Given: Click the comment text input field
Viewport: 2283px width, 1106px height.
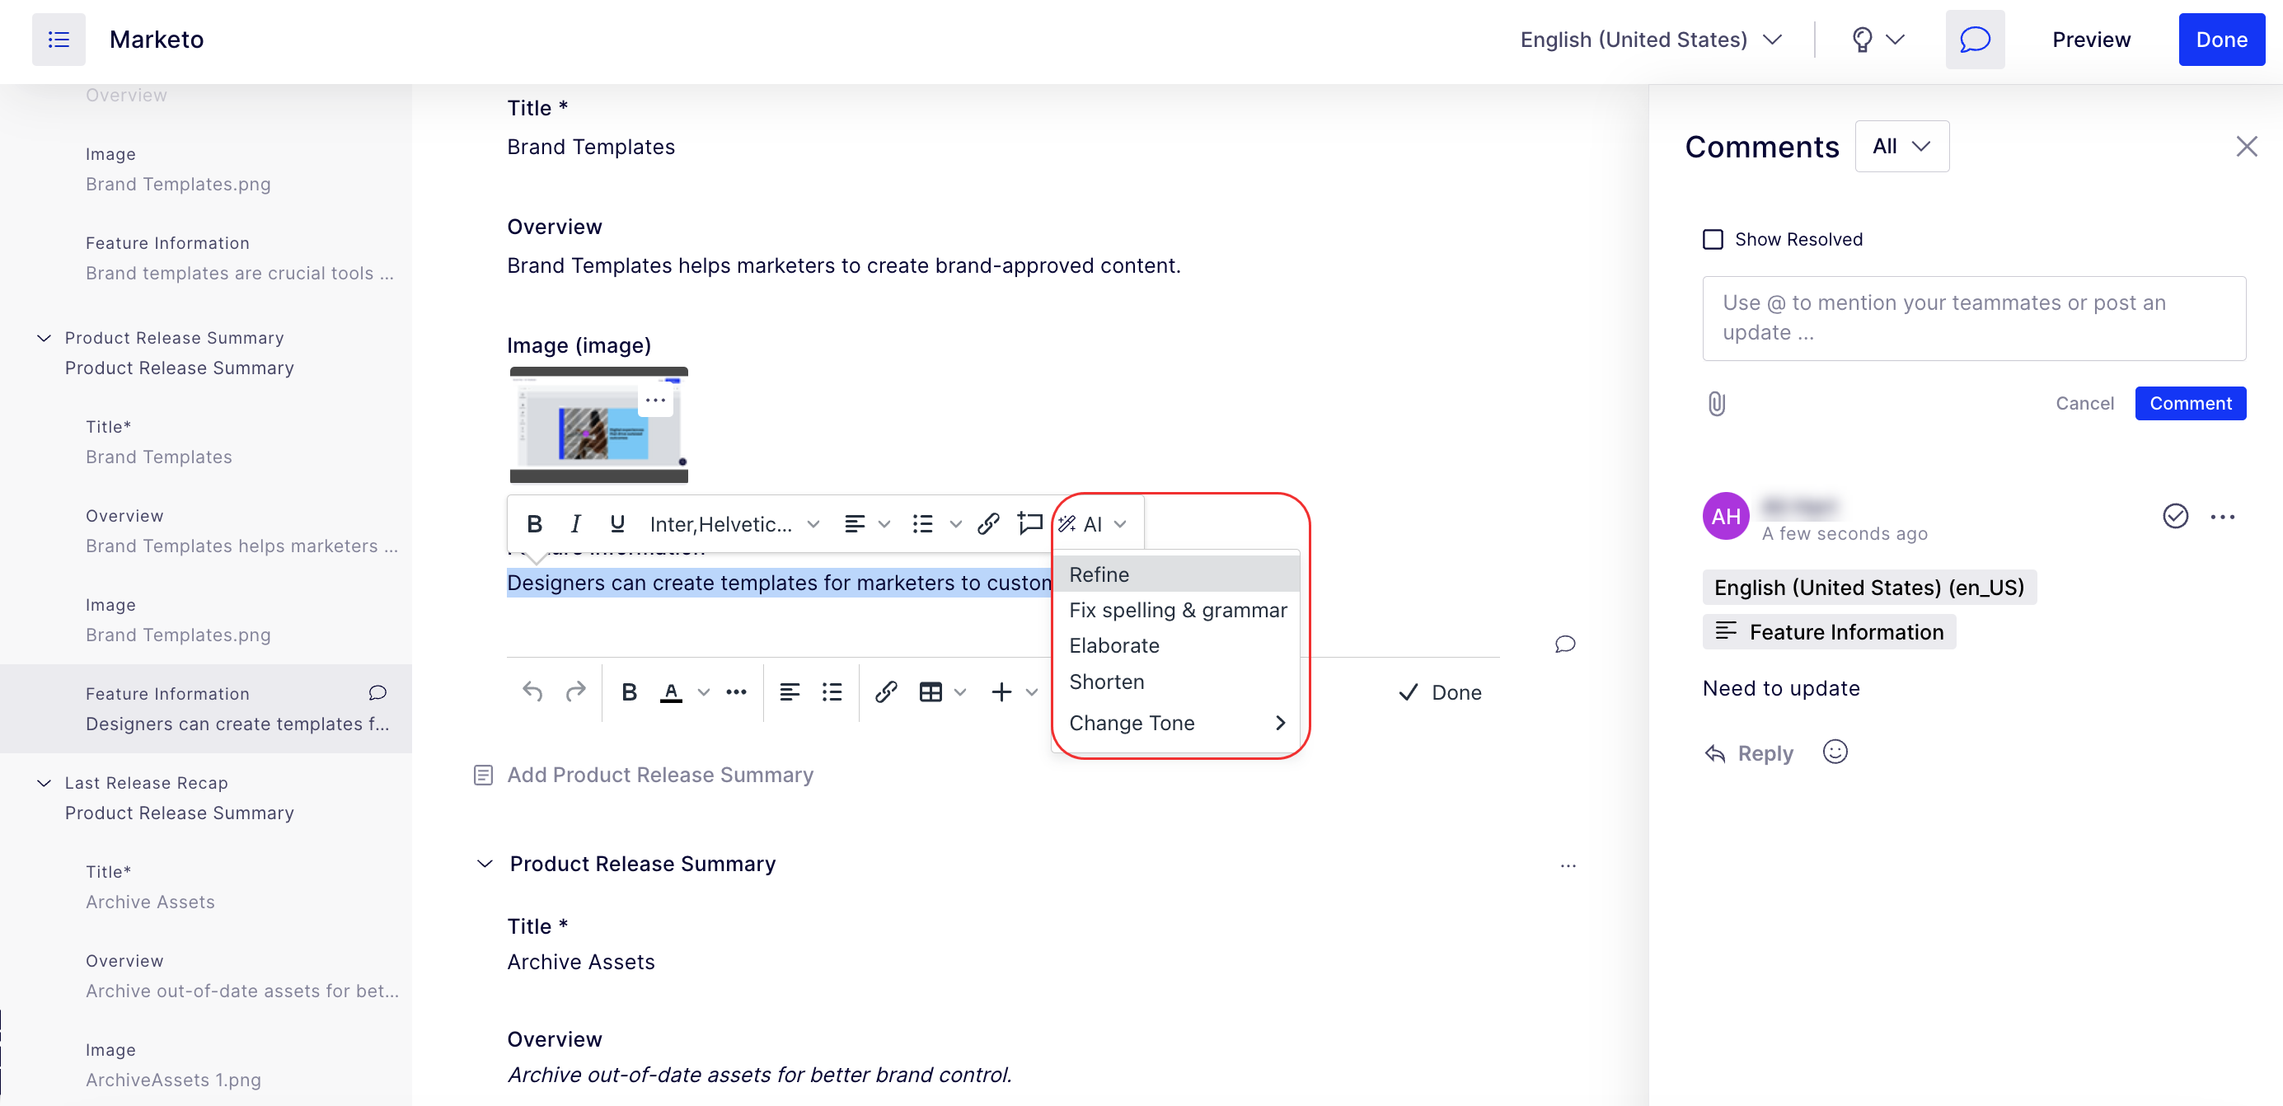Looking at the screenshot, I should 1974,318.
